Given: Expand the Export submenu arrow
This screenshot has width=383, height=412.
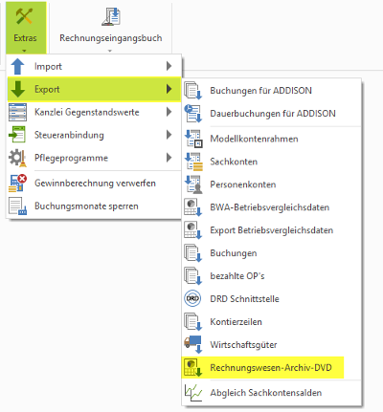Looking at the screenshot, I should coord(169,89).
